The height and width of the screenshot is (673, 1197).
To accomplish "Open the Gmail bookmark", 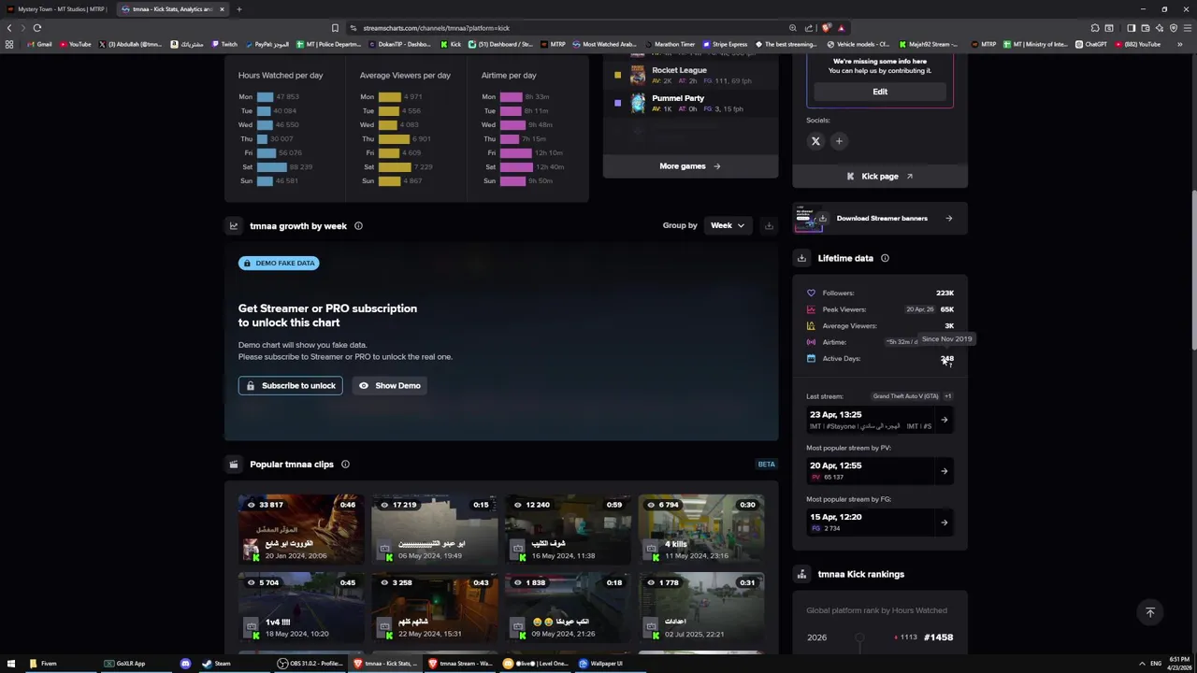I will point(39,44).
